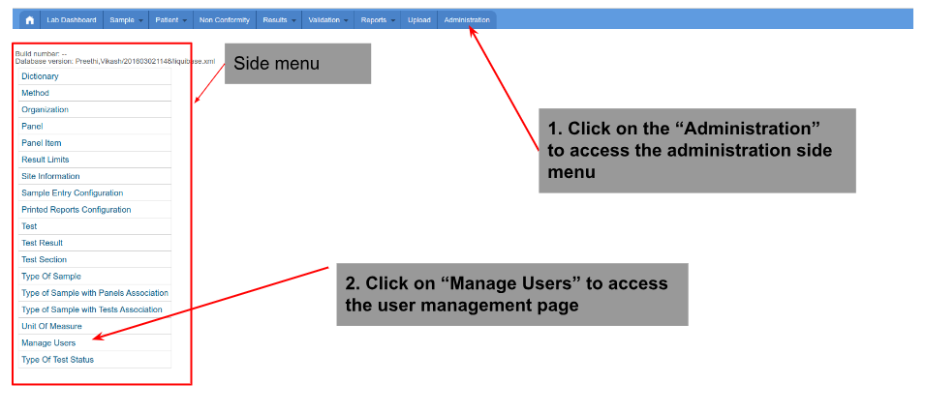Expand the Results dropdown menu
925x412 pixels.
(x=279, y=20)
